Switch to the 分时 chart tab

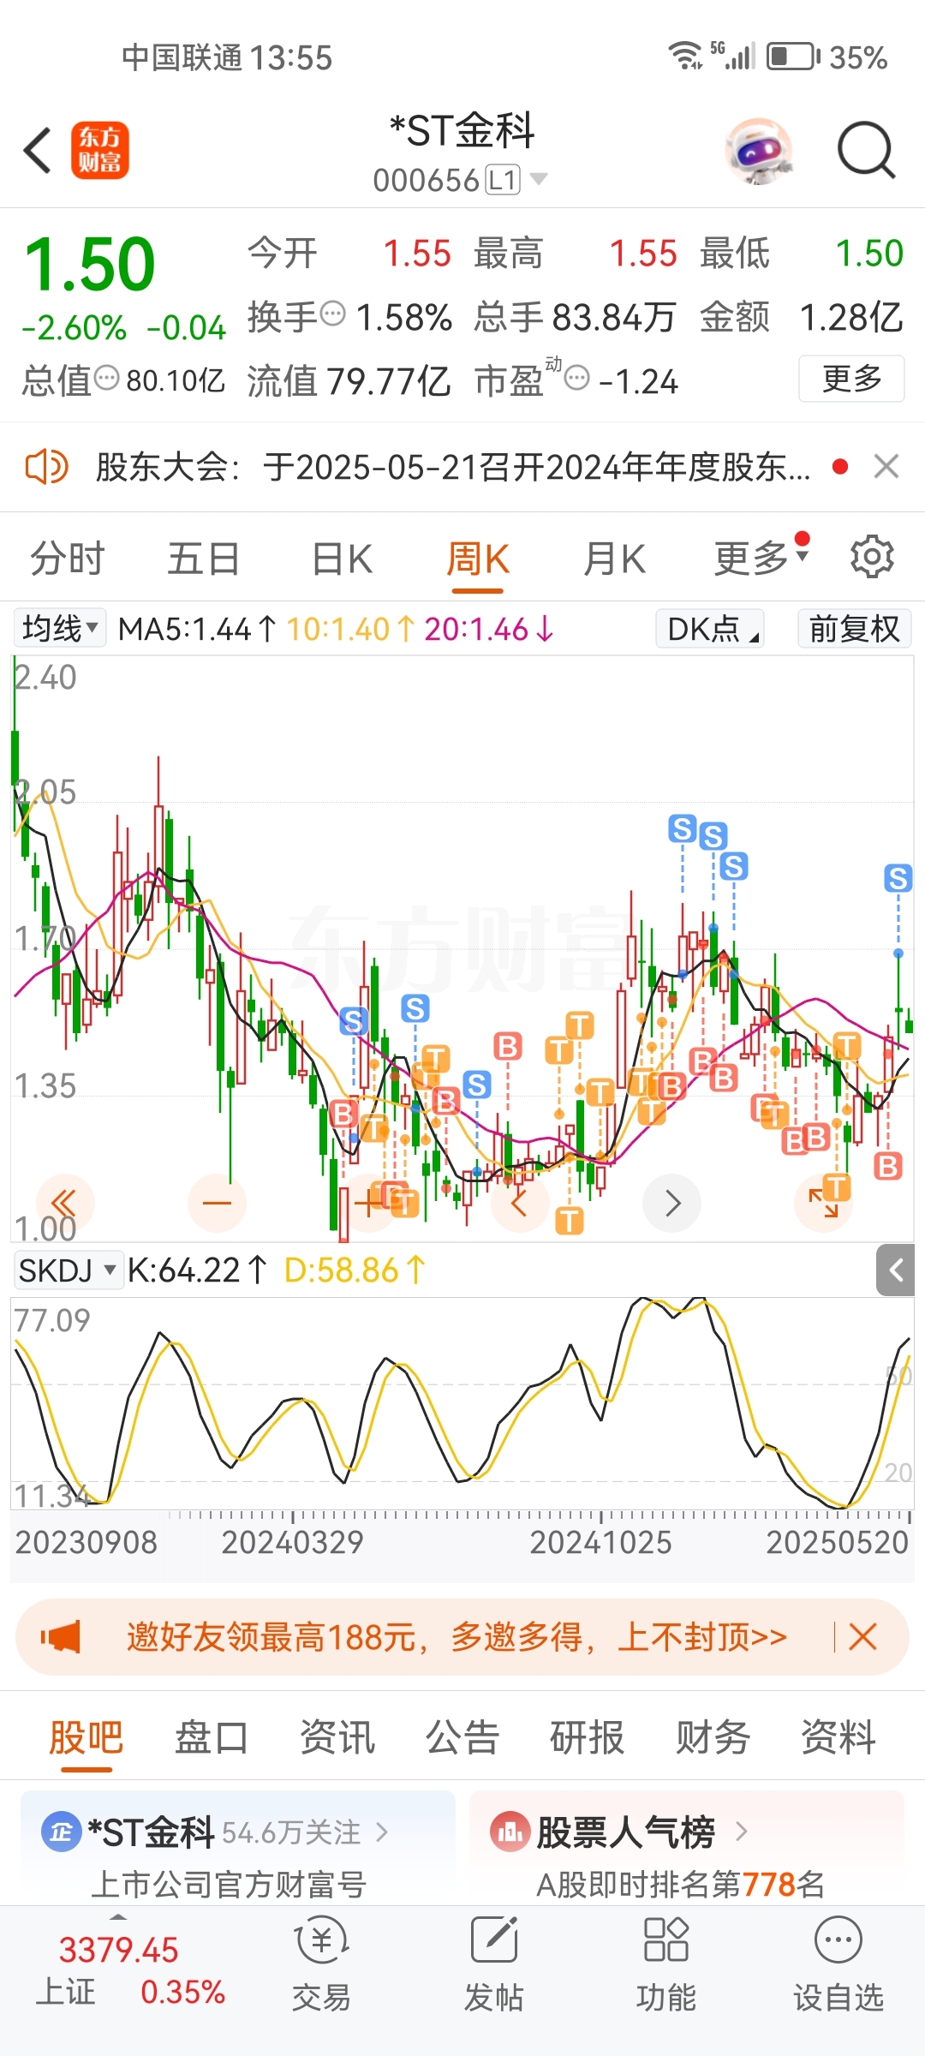coord(67,559)
